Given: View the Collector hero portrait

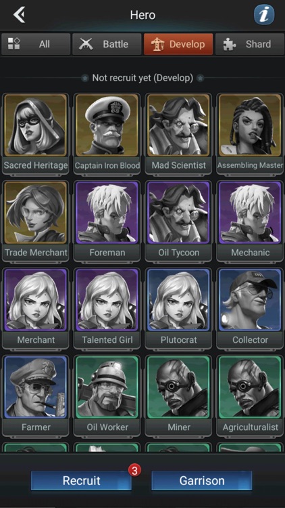Looking at the screenshot, I should pyautogui.click(x=250, y=299).
